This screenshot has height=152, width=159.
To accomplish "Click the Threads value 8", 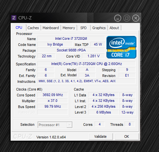I will pyautogui.click(x=130, y=124).
